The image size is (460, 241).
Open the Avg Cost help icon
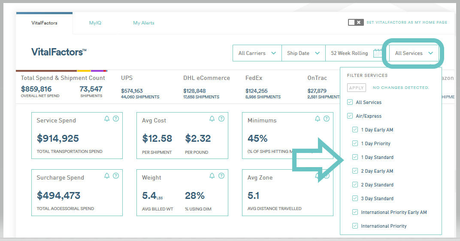click(221, 119)
